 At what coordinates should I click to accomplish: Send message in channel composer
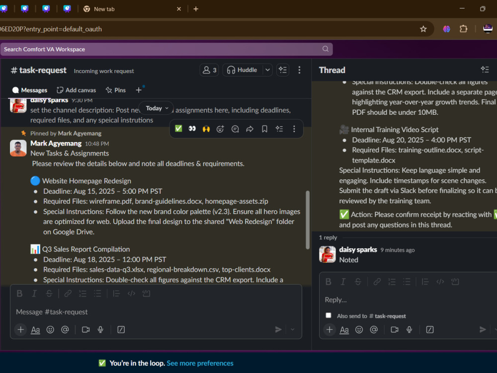(278, 330)
